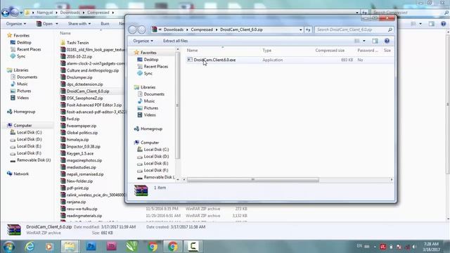The width and height of the screenshot is (450, 253).
Task: Click Burn in background Explorer toolbar
Action: pos(105,24)
